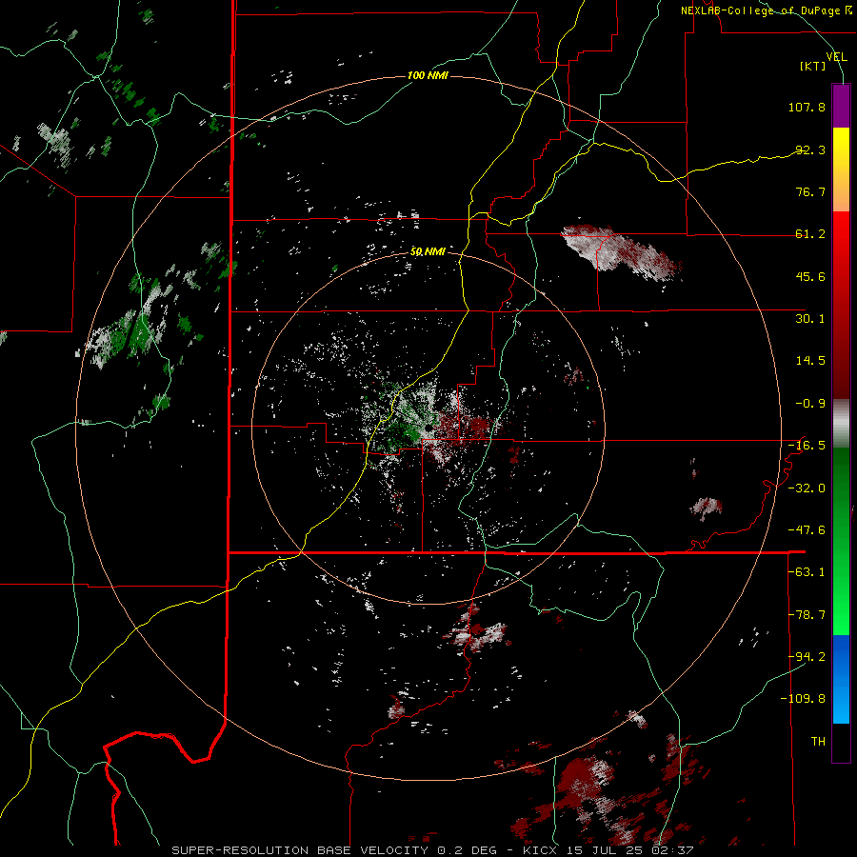Pick the blue segment of the color bar

(841, 679)
